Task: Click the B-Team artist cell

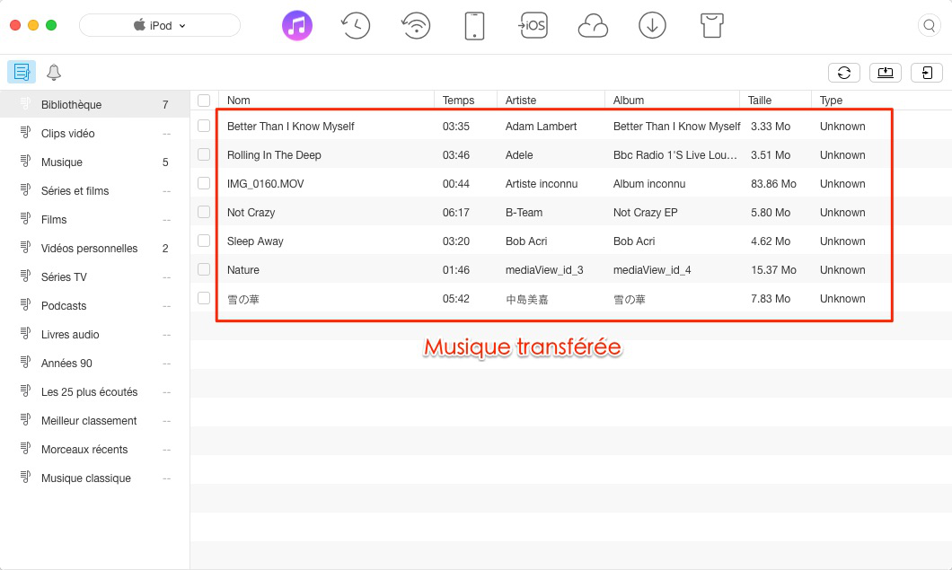Action: 524,213
